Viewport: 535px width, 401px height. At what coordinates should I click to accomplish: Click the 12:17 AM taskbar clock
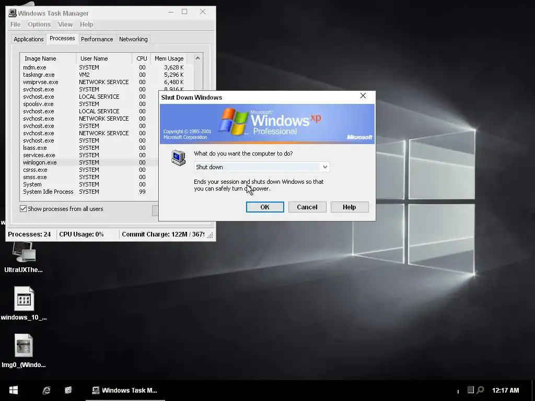[x=505, y=391]
